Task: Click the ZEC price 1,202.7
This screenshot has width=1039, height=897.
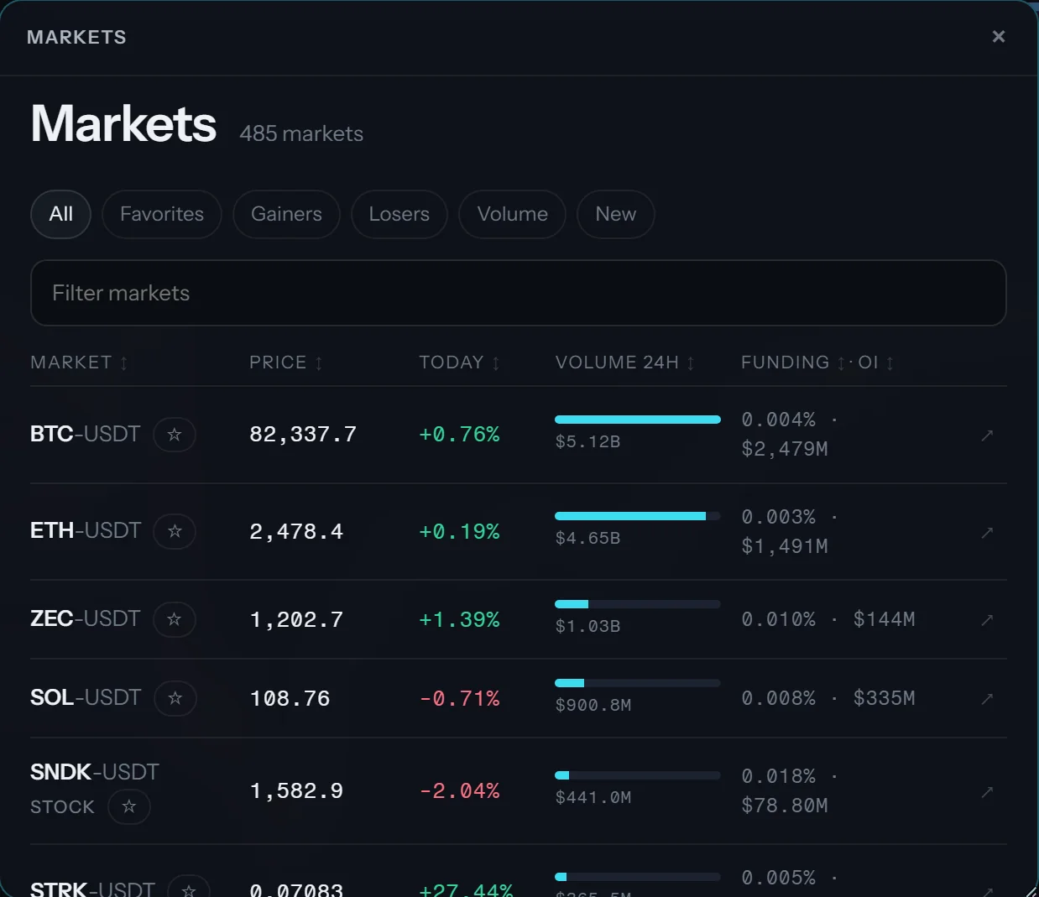Action: coord(296,620)
